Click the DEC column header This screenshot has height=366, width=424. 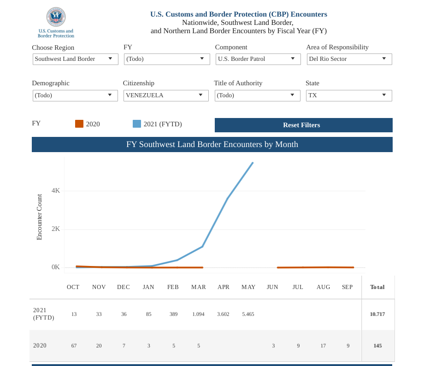click(124, 287)
